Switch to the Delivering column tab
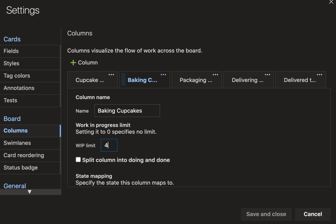This screenshot has width=336, height=224. click(247, 80)
